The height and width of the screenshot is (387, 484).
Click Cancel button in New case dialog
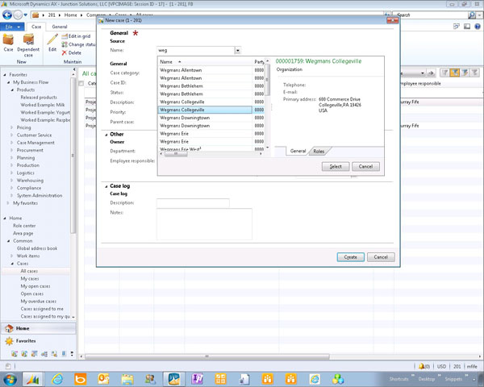coord(381,257)
